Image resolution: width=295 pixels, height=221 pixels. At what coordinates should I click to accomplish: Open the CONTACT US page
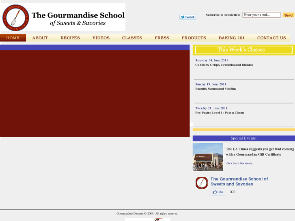(x=271, y=38)
